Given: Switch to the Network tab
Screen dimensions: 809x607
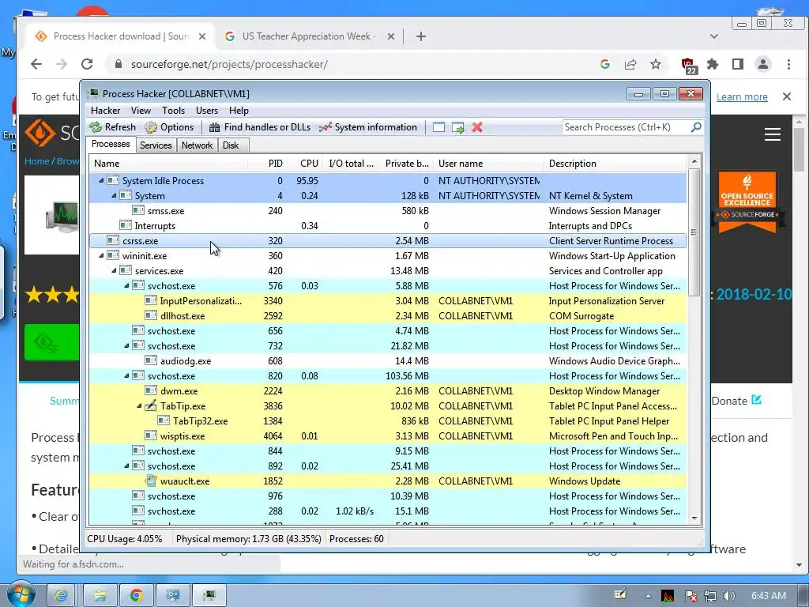Looking at the screenshot, I should point(197,145).
